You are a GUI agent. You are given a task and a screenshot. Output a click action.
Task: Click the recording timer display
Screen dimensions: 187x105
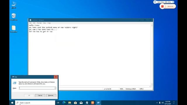[x=170, y=6]
